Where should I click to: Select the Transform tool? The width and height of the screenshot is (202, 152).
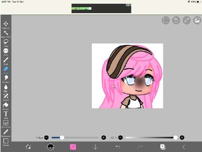click(6, 25)
